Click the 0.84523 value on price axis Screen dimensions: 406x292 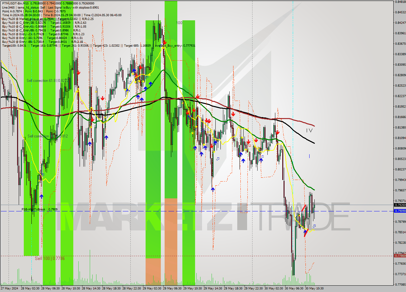point(400,12)
